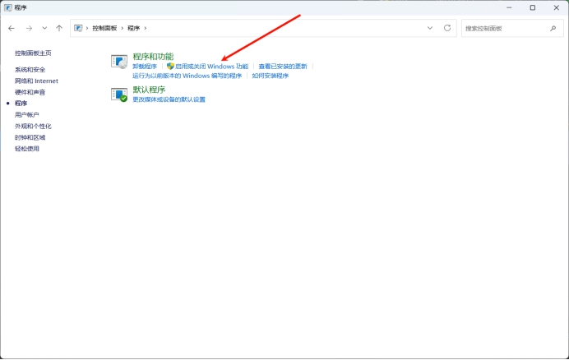Minimize the 程序 window
569x360 pixels.
coord(509,7)
